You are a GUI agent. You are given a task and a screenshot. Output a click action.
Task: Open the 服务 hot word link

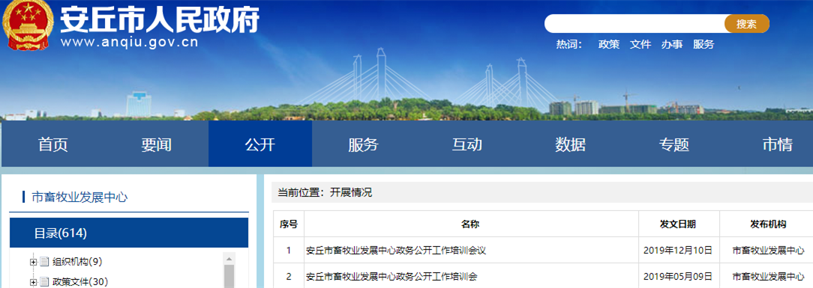(x=703, y=44)
